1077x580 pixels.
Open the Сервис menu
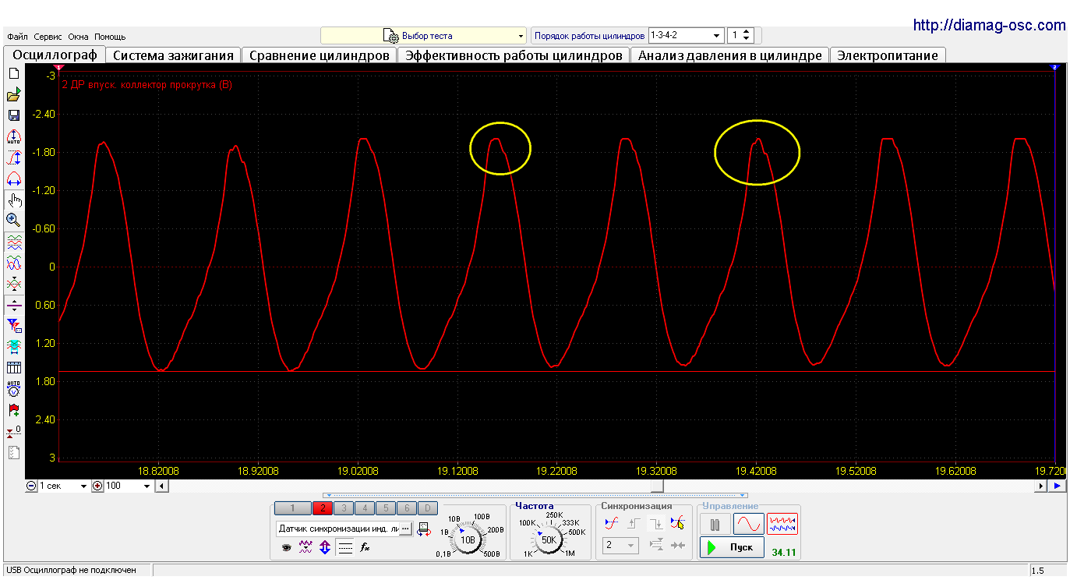(48, 37)
